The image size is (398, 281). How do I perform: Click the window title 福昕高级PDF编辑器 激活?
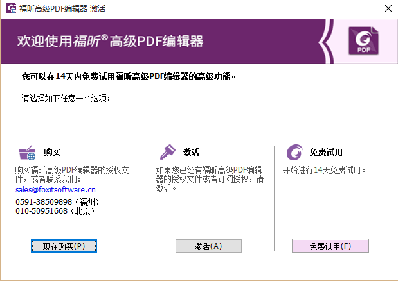pos(62,9)
